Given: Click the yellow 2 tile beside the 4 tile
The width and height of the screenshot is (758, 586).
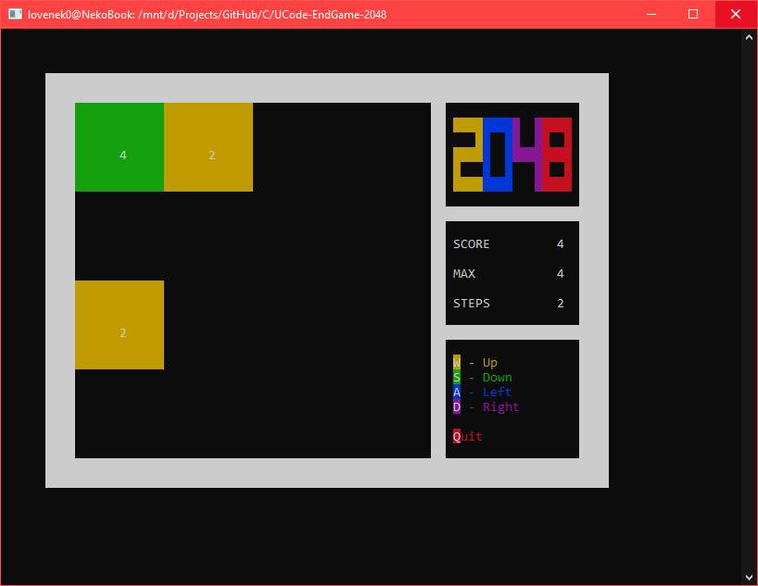Looking at the screenshot, I should (x=208, y=147).
